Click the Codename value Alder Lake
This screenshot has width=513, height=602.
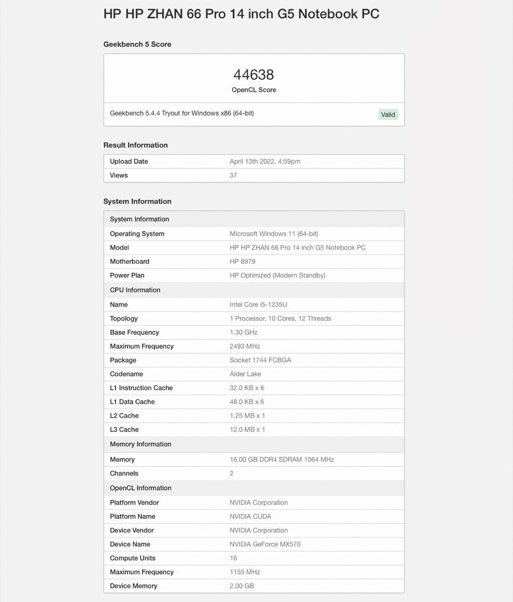[x=245, y=374]
